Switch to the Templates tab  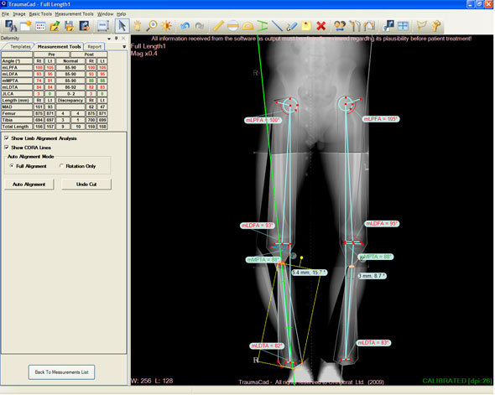coord(20,47)
